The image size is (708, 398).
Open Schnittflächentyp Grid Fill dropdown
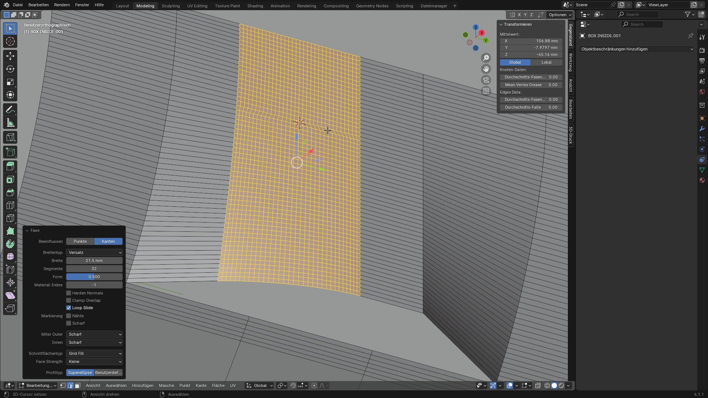(94, 353)
